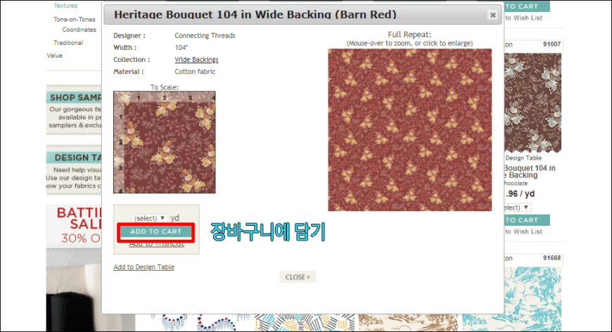Open the yardage dropdown under Chocolate fabric

click(x=518, y=207)
